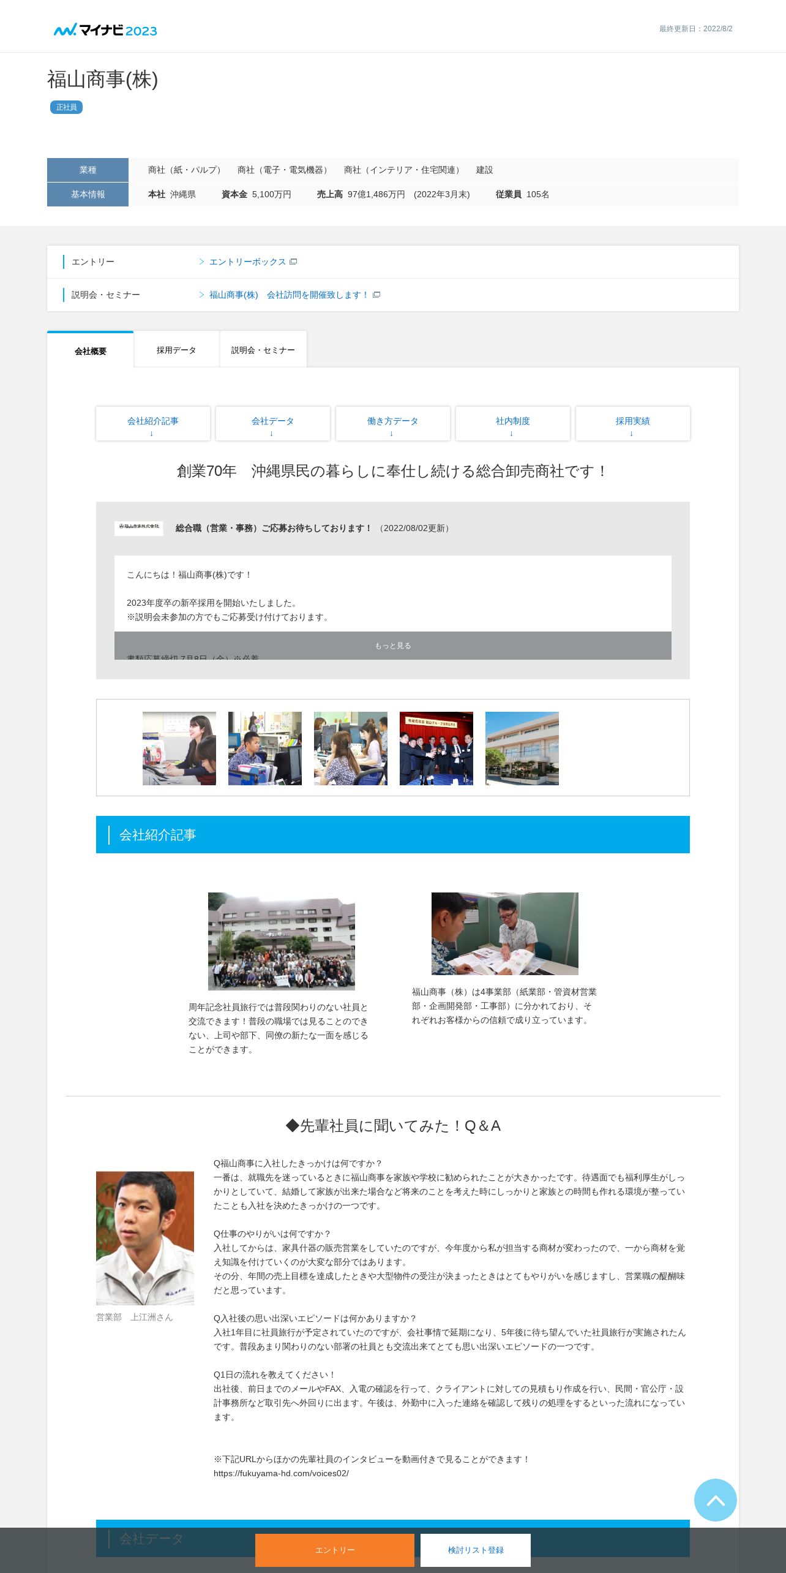Click 検討リスト登録 button

(x=476, y=1550)
